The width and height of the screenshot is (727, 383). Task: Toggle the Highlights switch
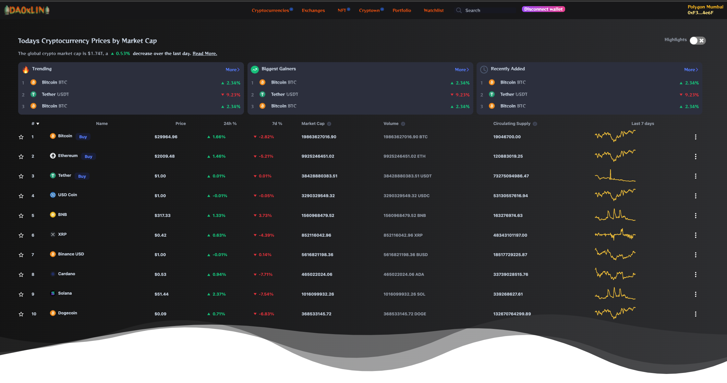[x=697, y=40]
